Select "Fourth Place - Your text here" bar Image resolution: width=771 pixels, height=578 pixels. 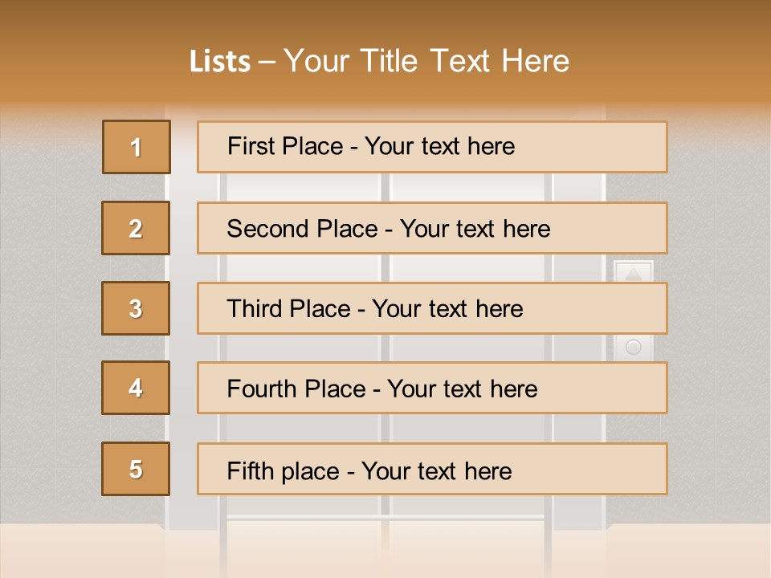coord(432,388)
